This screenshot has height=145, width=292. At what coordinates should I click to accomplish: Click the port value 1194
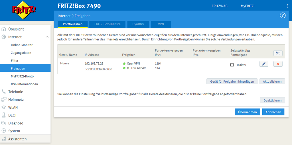pos(158,64)
